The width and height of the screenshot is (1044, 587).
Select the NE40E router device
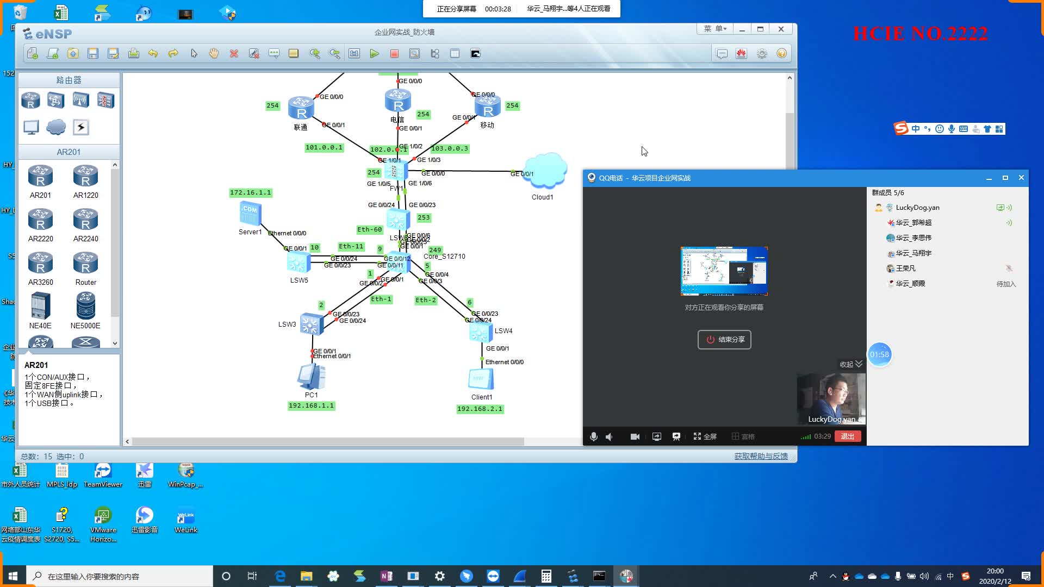click(x=40, y=310)
